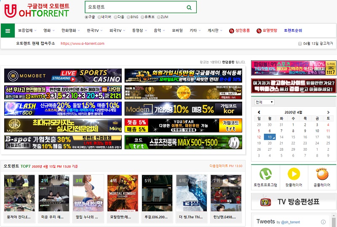Open the 곰플레이어 paw icon
The height and width of the screenshot is (227, 337).
(322, 174)
